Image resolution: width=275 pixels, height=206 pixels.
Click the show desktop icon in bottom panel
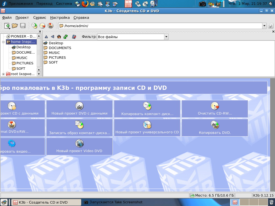point(4,202)
